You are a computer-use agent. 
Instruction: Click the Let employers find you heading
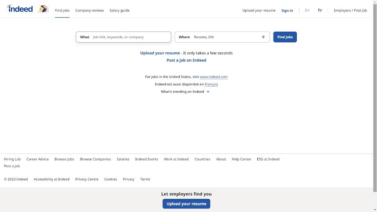click(x=186, y=194)
